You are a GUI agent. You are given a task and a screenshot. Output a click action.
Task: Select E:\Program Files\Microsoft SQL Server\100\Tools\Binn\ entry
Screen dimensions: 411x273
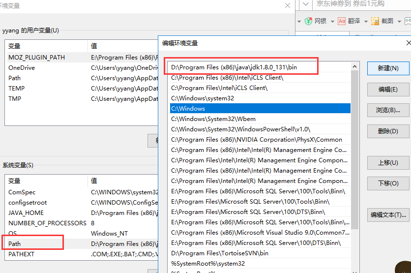click(260, 201)
